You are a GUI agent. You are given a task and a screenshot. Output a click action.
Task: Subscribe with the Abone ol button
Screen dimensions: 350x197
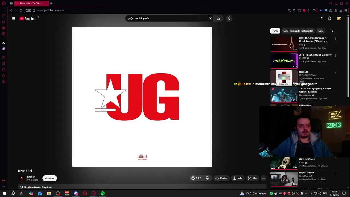49,178
